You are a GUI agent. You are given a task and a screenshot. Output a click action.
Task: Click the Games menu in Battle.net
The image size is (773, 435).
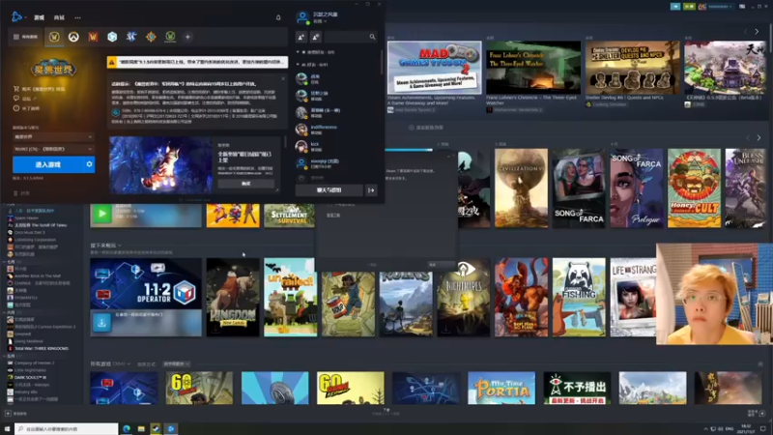point(39,17)
